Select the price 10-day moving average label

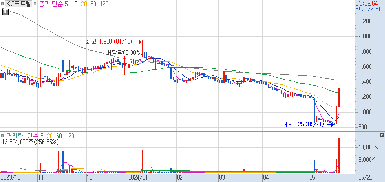click(x=75, y=4)
